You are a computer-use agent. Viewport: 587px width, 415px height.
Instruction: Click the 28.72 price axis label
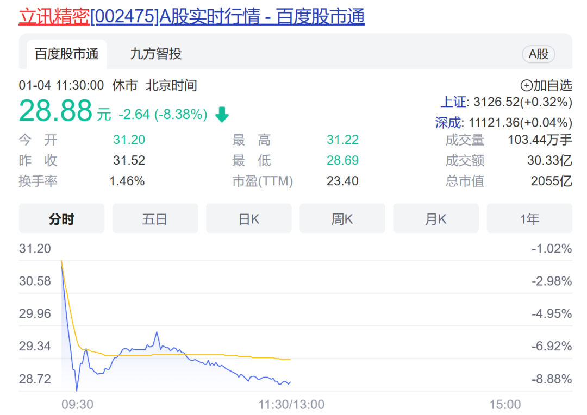[35, 379]
